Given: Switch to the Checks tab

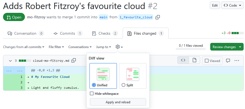Looking at the screenshot, I should click(105, 33).
